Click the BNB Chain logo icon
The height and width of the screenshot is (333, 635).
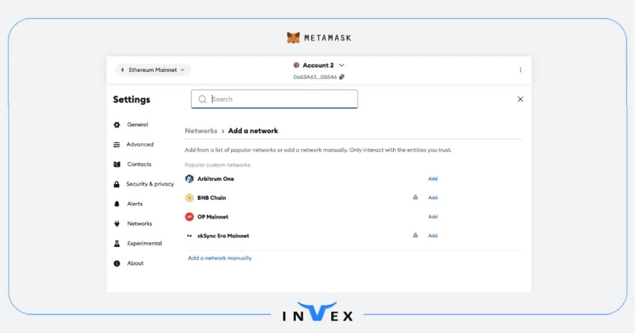(x=189, y=197)
